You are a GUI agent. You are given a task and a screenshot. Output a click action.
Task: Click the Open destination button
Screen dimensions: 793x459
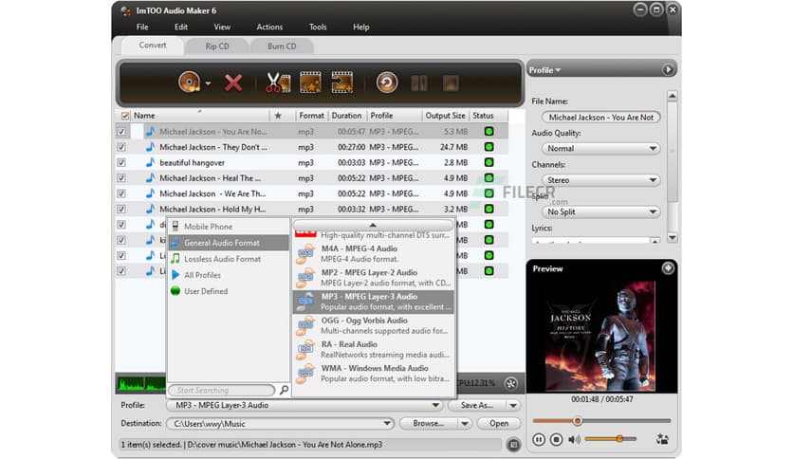[499, 424]
